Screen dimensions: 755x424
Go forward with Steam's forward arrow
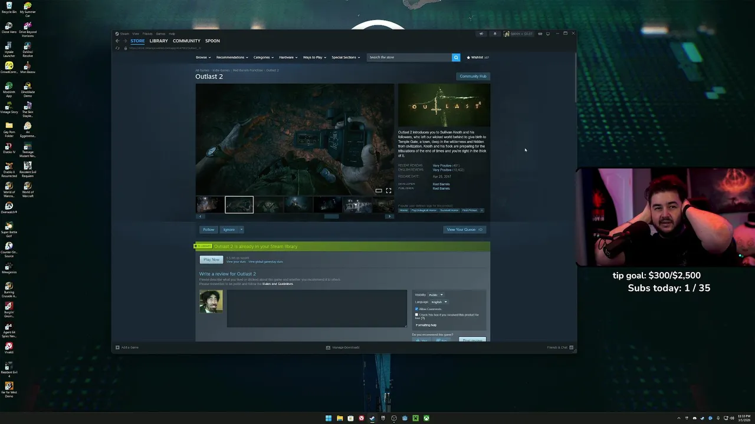[125, 41]
